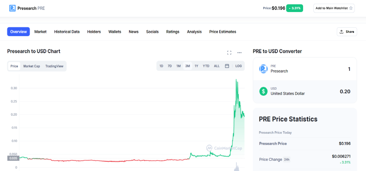The image size is (366, 171).
Task: Set chart range to YTD
Action: tap(206, 66)
